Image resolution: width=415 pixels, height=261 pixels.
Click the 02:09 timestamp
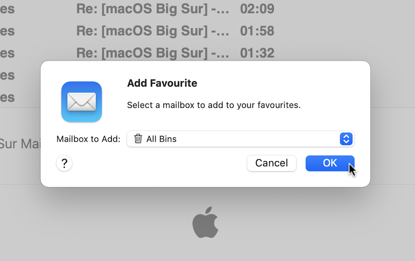(257, 9)
